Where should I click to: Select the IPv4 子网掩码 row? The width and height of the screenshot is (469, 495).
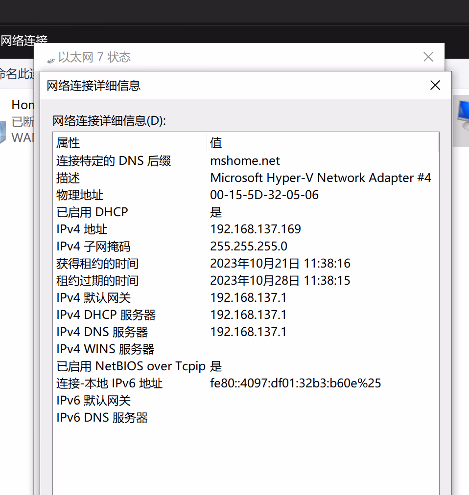(94, 247)
